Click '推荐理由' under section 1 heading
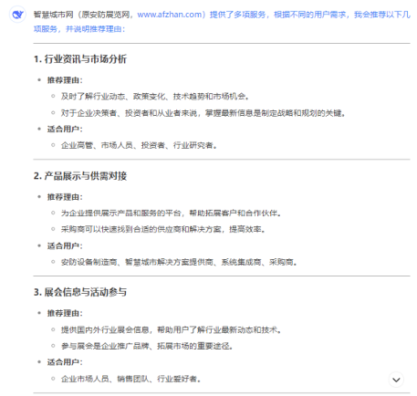Viewport: 417px width, 396px height. click(65, 80)
